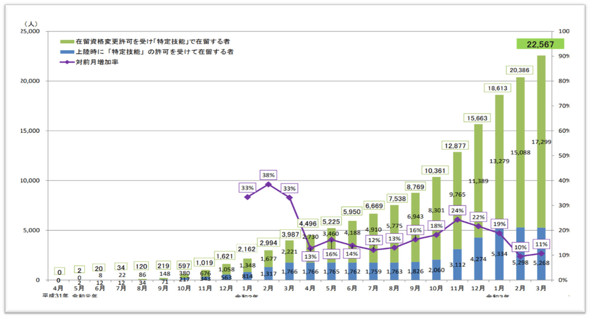
Task: Click the purple line marker in the legend
Action: [x=67, y=62]
